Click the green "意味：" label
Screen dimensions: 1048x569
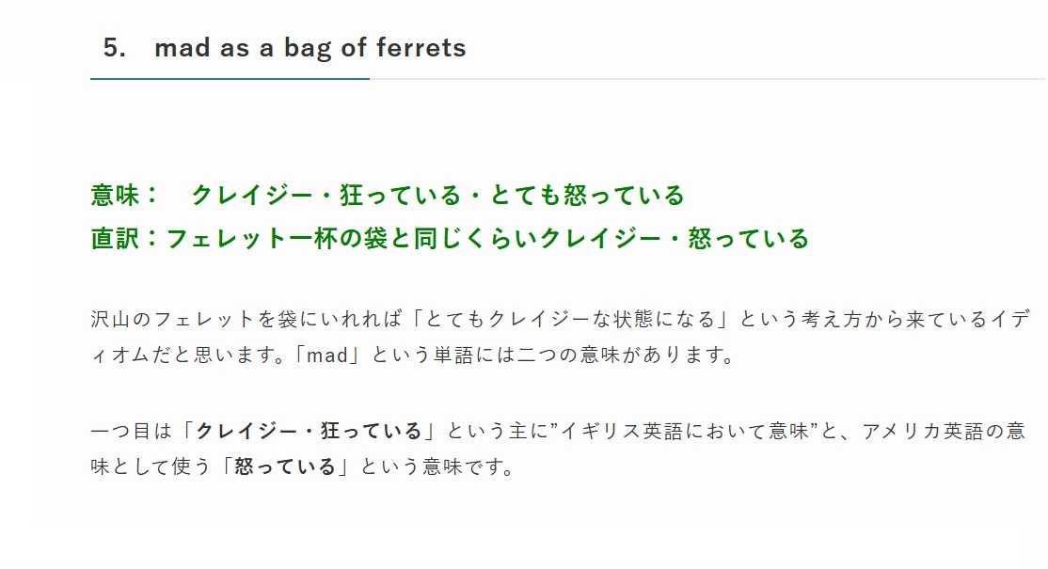[x=126, y=195]
